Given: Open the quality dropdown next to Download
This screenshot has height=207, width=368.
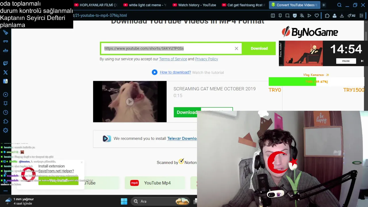Looking at the screenshot, I should click(216, 109).
